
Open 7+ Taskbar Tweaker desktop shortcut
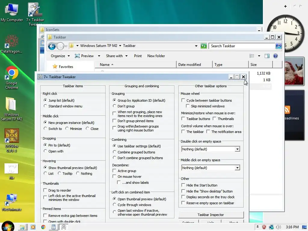(x=35, y=13)
